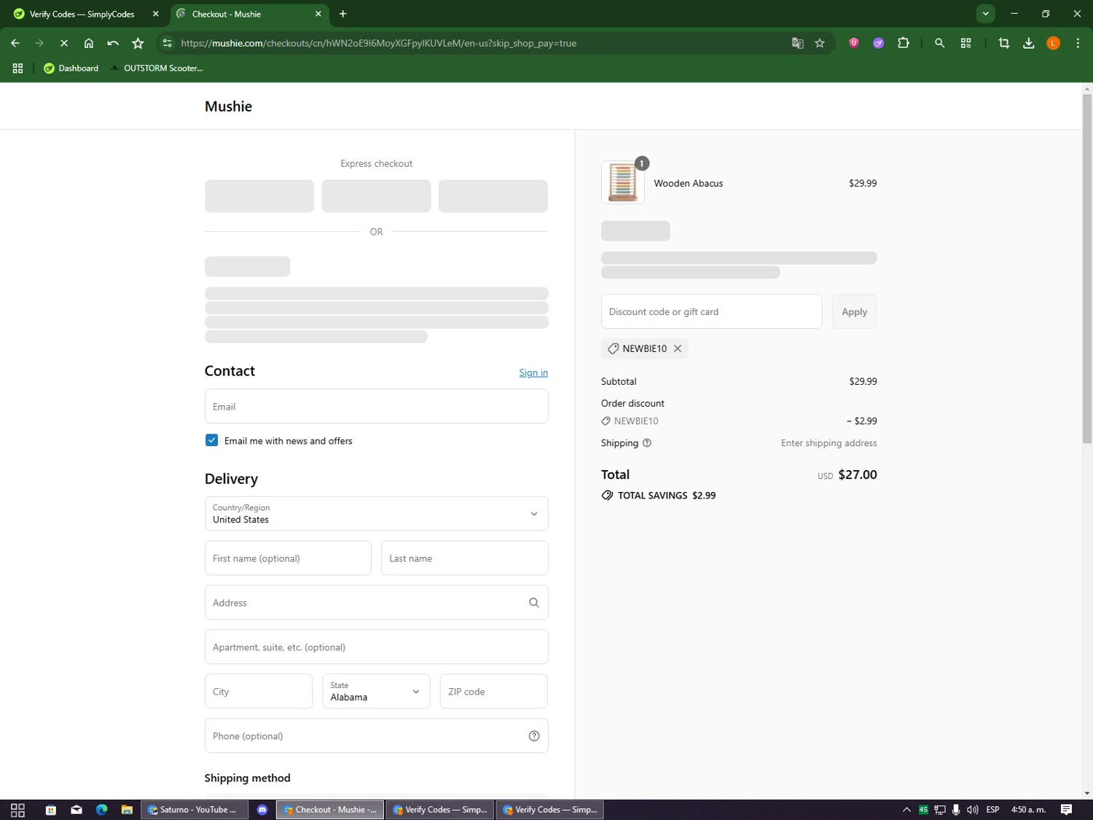Click Wooden Abacus product thumbnail

tap(623, 182)
